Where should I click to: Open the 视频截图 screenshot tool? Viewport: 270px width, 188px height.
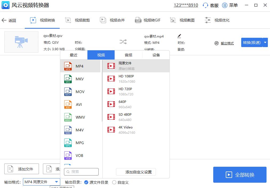click(183, 20)
